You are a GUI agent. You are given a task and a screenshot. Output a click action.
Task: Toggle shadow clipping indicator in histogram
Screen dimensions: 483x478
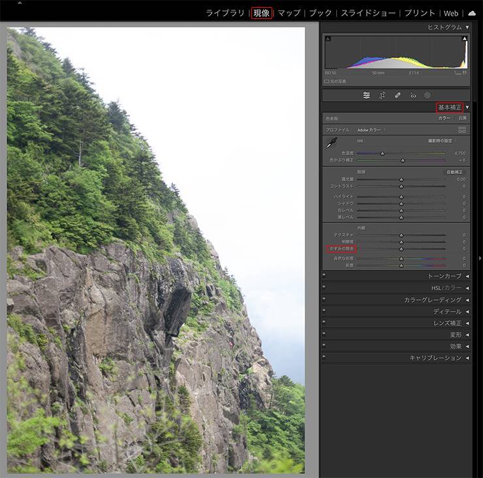point(328,38)
